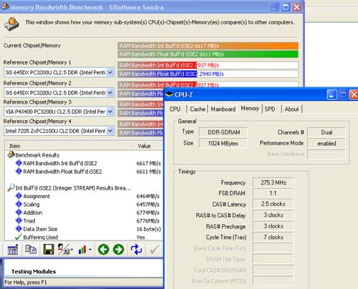The image size is (358, 289).
Task: Click the 6774MB/s Addition value
Action: 147,212
